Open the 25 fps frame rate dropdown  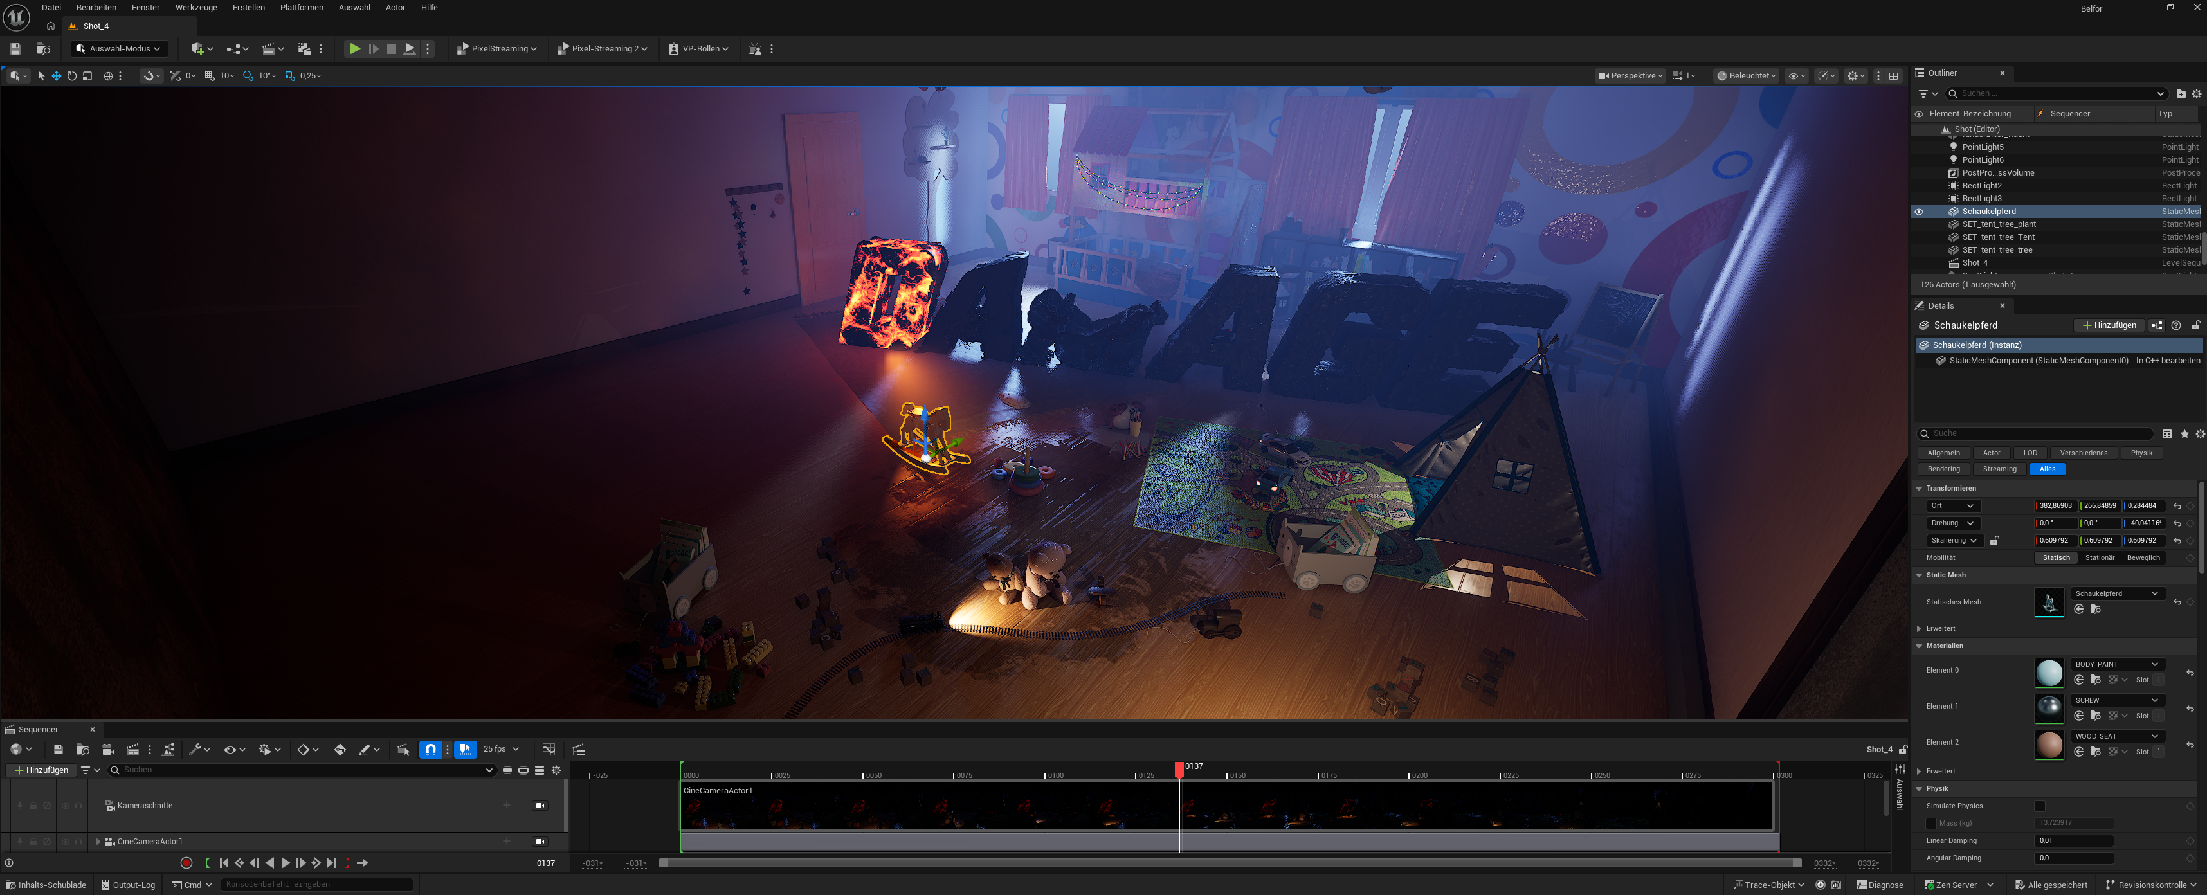pyautogui.click(x=501, y=750)
